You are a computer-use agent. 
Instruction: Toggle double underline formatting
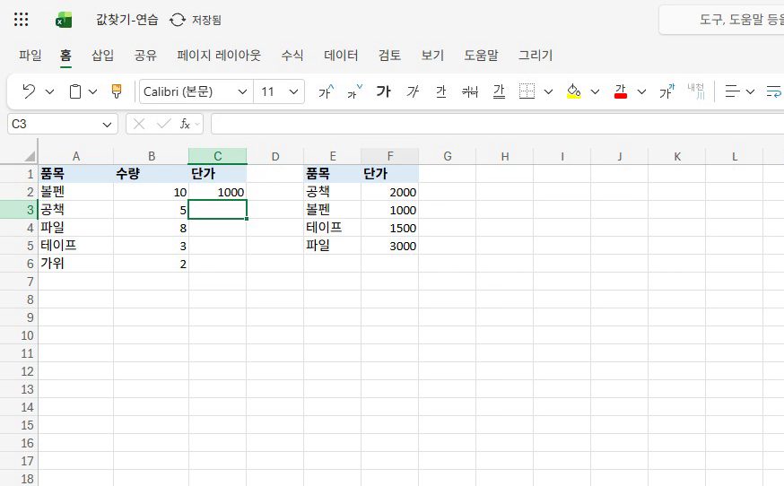coord(499,91)
